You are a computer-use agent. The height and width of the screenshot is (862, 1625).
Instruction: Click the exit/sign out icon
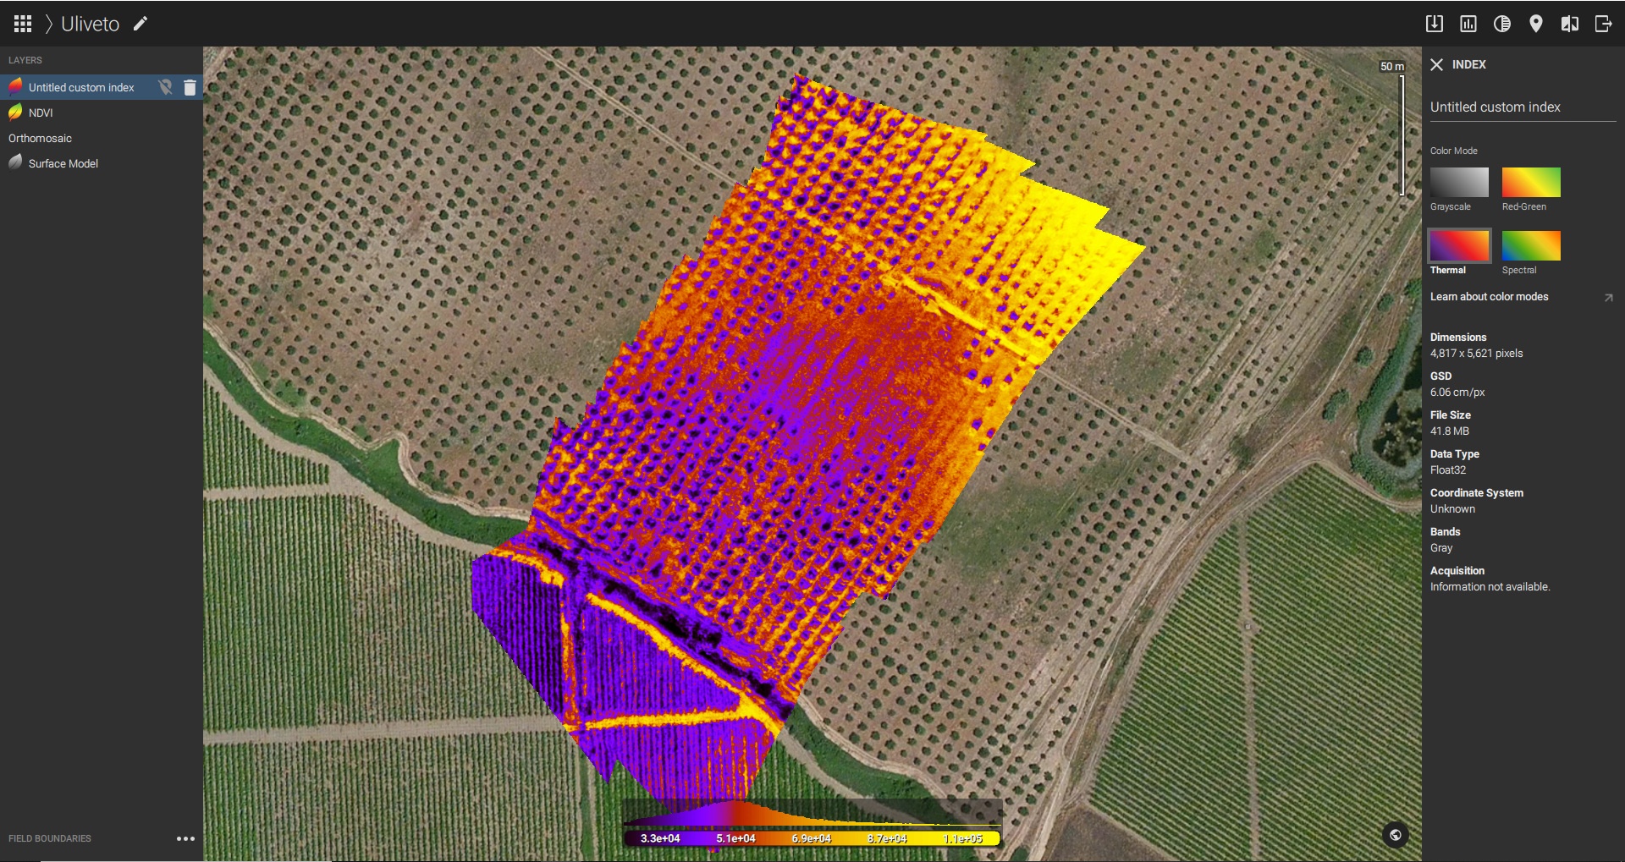[1603, 24]
